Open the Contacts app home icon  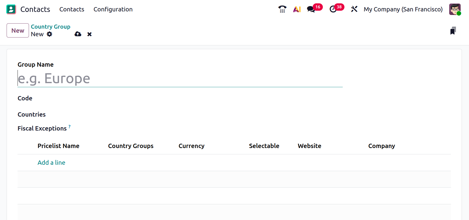coord(11,9)
